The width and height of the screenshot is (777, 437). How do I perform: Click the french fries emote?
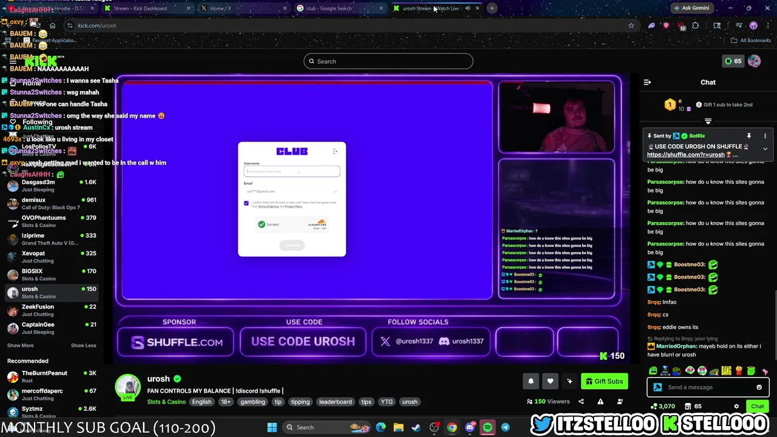(x=739, y=370)
